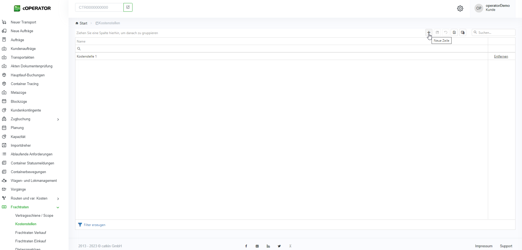Click the Xing footer icon

(290, 246)
